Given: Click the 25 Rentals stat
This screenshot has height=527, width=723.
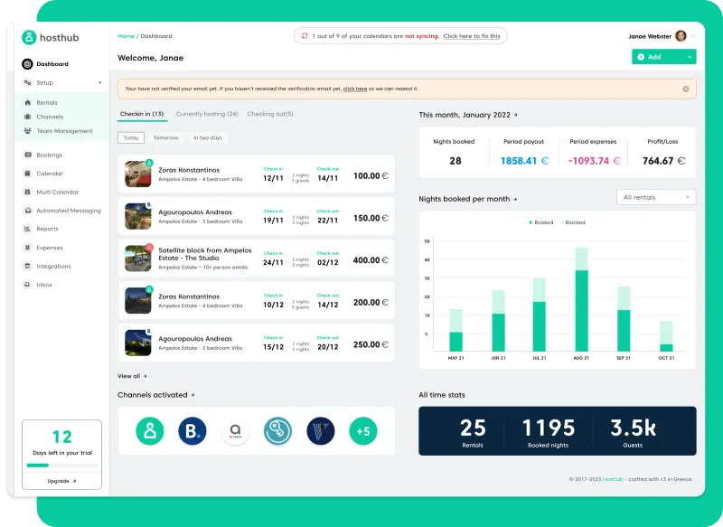Looking at the screenshot, I should click(x=473, y=432).
